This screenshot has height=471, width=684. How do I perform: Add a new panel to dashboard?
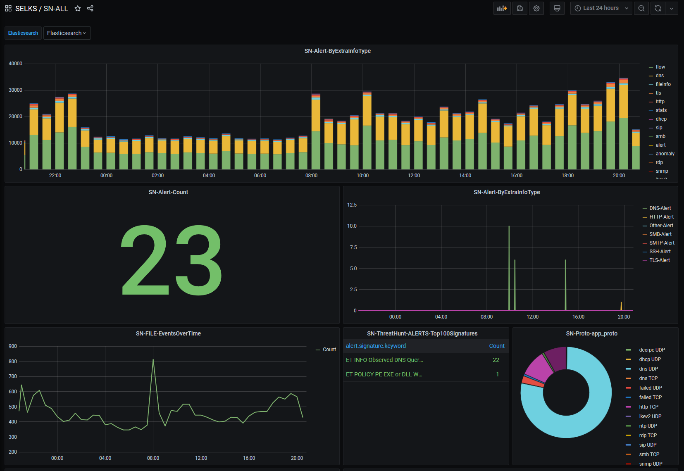point(502,8)
